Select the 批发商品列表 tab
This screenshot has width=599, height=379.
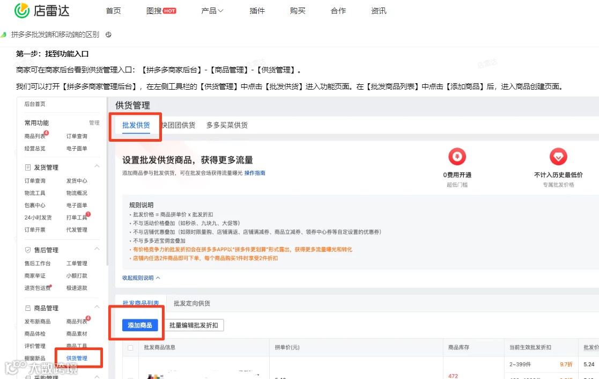click(x=140, y=303)
